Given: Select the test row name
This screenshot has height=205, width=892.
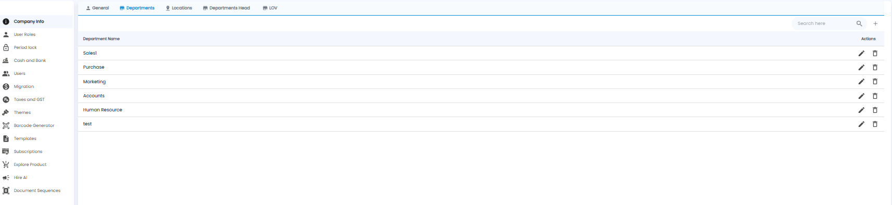Looking at the screenshot, I should (x=87, y=124).
